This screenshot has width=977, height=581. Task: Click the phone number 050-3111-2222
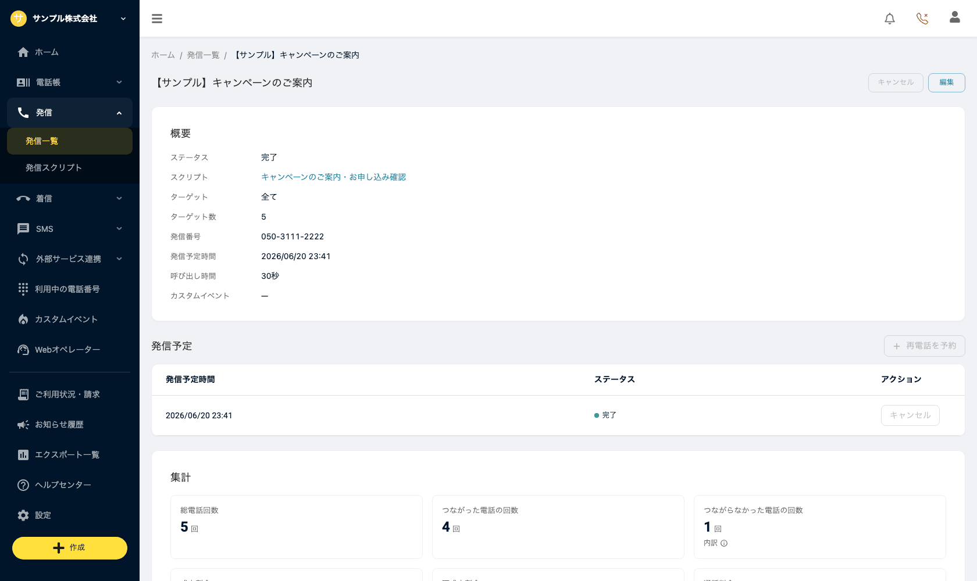293,236
